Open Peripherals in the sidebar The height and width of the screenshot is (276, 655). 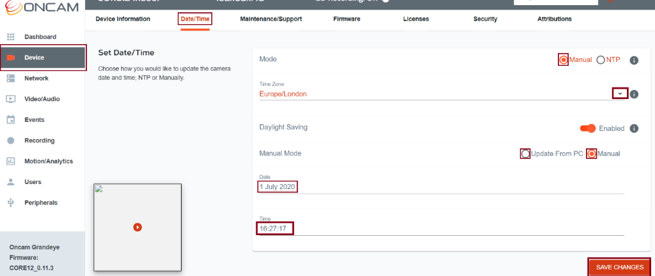click(43, 203)
